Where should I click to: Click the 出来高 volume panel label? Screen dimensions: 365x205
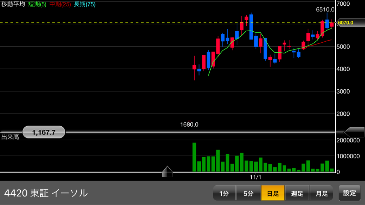[x=10, y=137]
